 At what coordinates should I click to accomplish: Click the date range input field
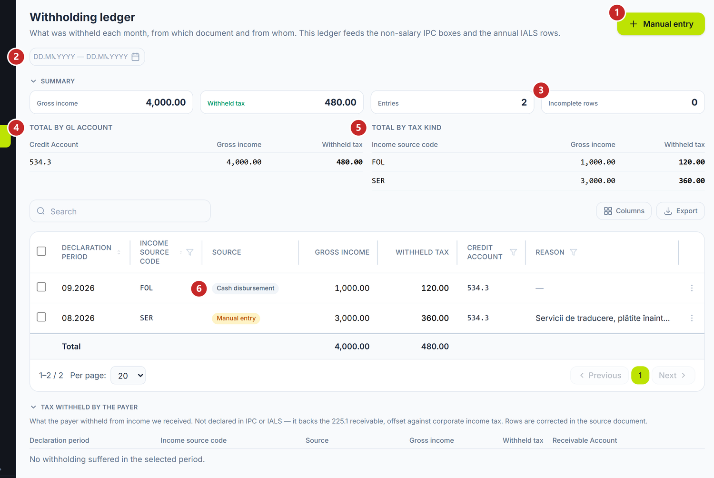(x=87, y=57)
